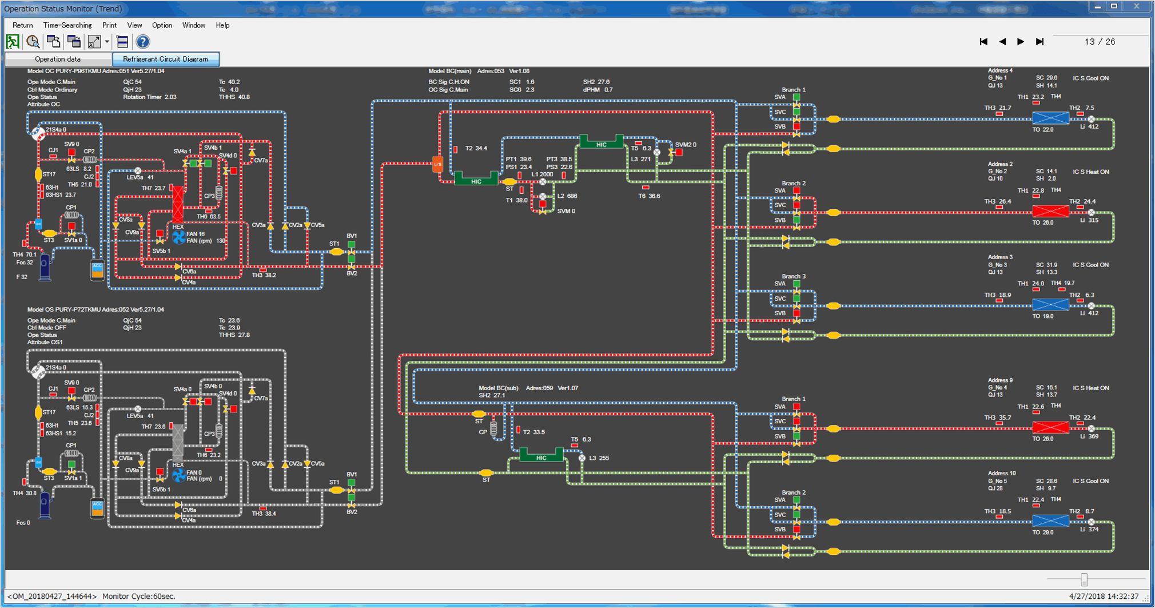Click the green HIC block near SVM2
1155x608 pixels.
601,143
